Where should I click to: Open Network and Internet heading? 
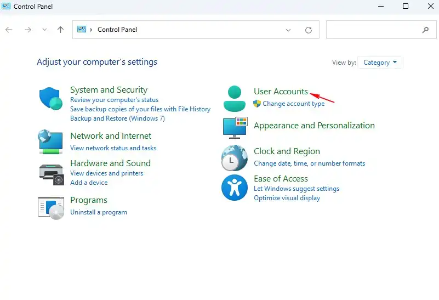click(111, 136)
